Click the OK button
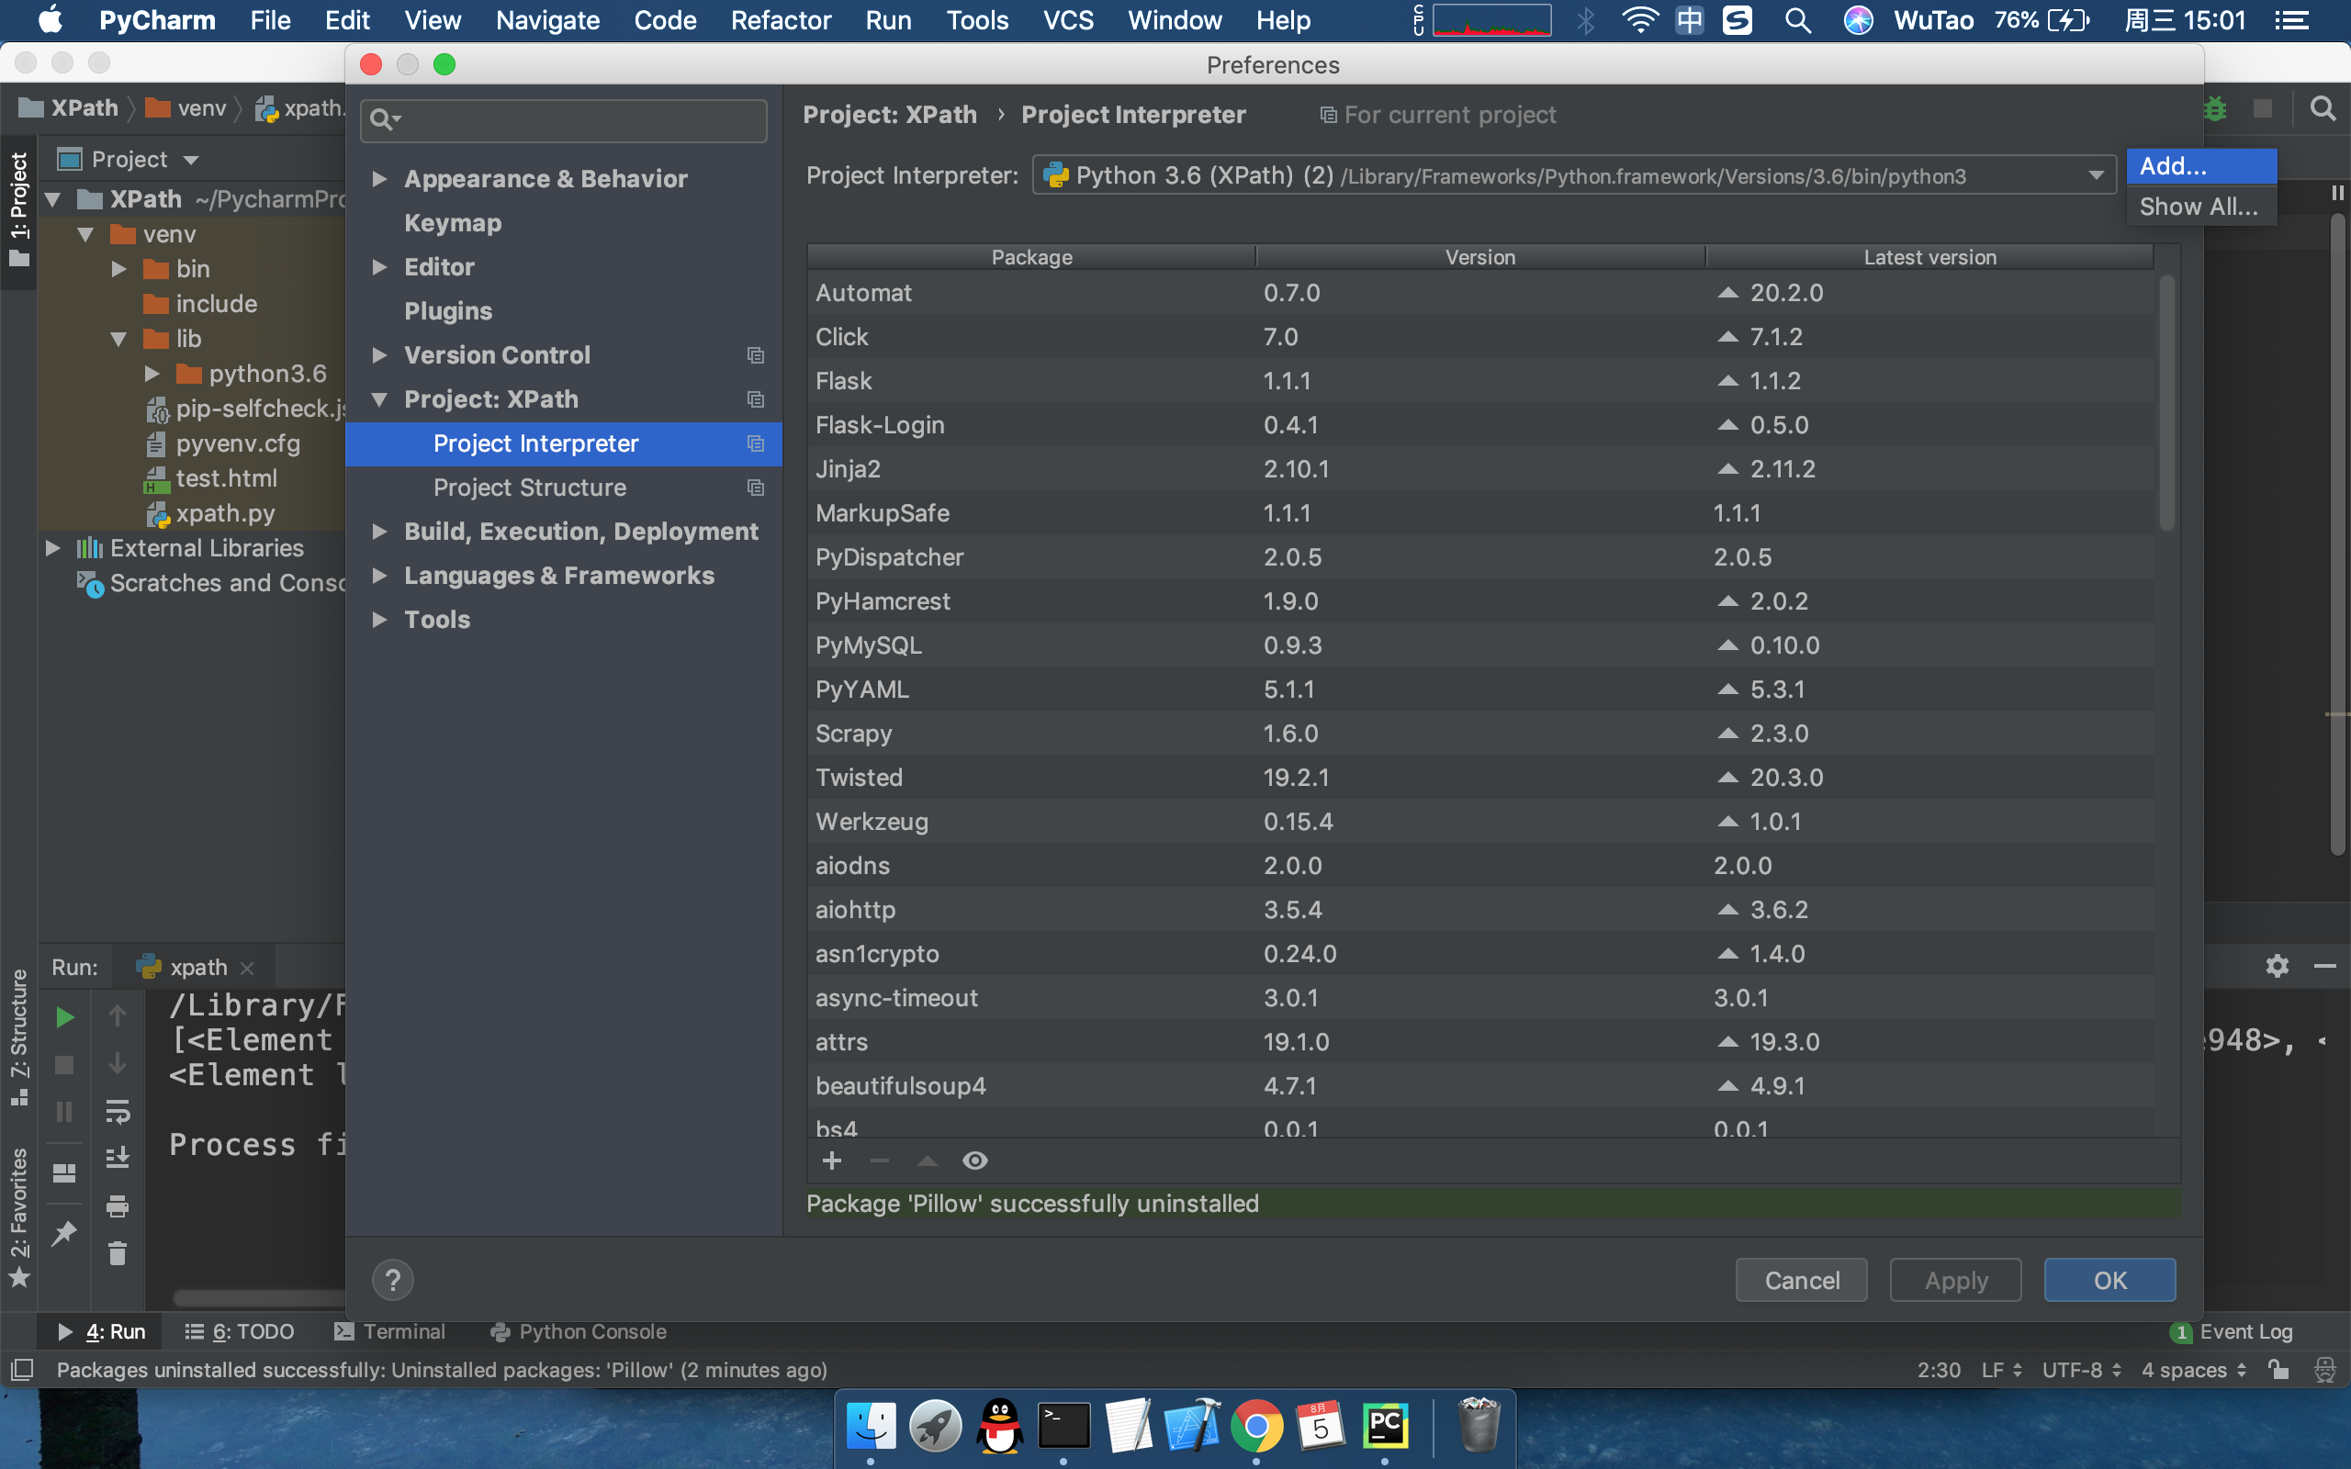The width and height of the screenshot is (2351, 1469). coord(2109,1281)
